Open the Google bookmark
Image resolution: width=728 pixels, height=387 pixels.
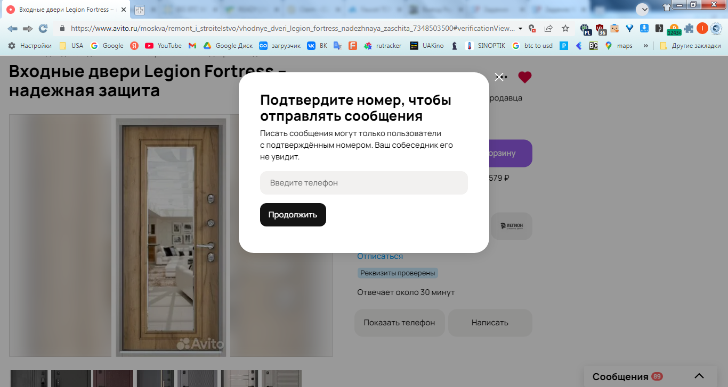click(x=107, y=46)
